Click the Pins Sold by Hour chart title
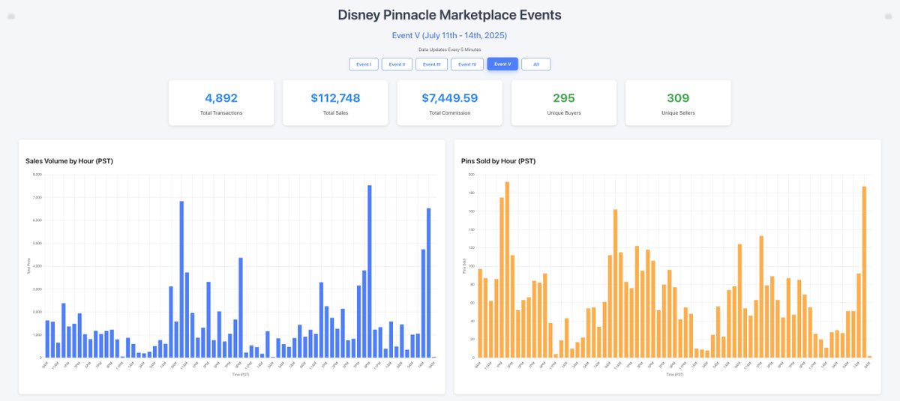The width and height of the screenshot is (900, 401). pyautogui.click(x=499, y=161)
